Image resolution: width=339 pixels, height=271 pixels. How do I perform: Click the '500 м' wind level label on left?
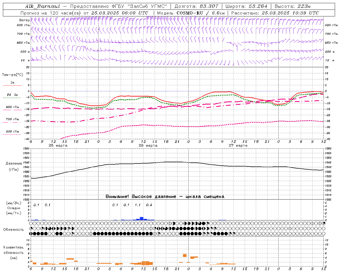click(25, 52)
